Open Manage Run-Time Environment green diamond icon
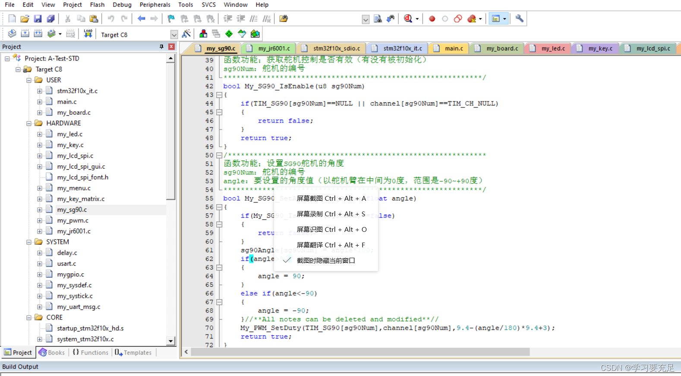 tap(229, 34)
